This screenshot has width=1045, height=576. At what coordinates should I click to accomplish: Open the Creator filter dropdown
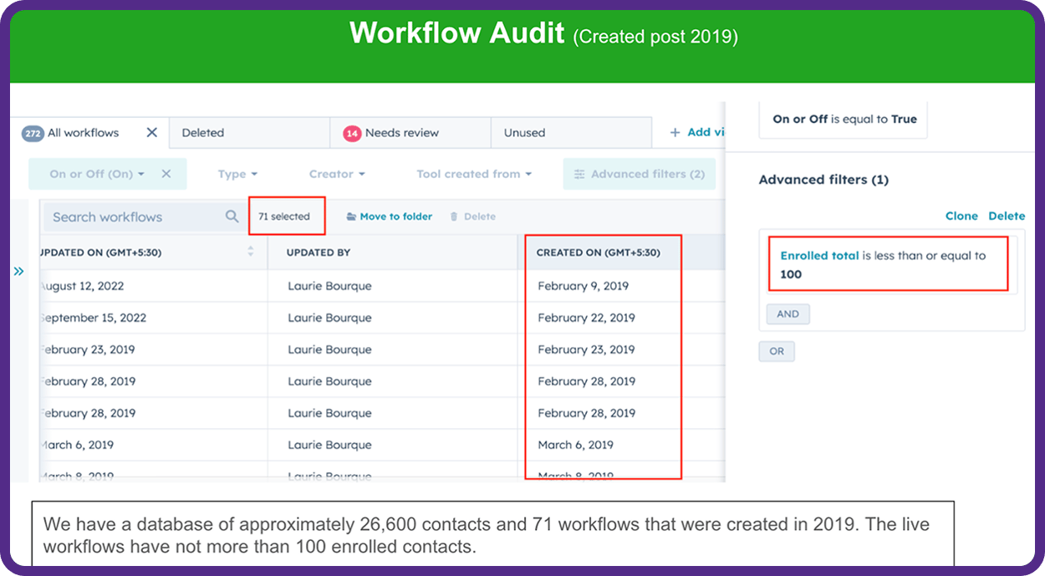337,174
